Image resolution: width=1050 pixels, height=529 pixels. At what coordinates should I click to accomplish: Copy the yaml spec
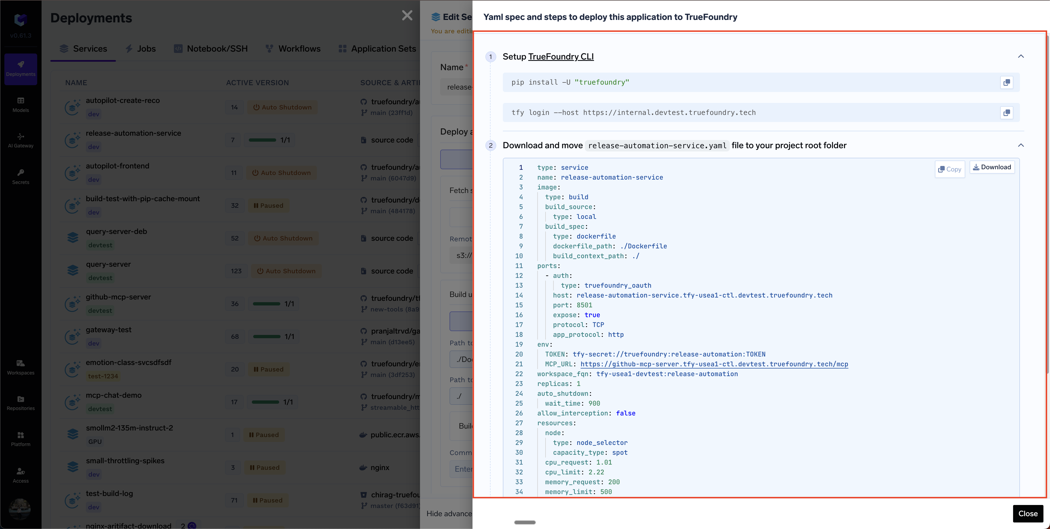[x=949, y=169]
